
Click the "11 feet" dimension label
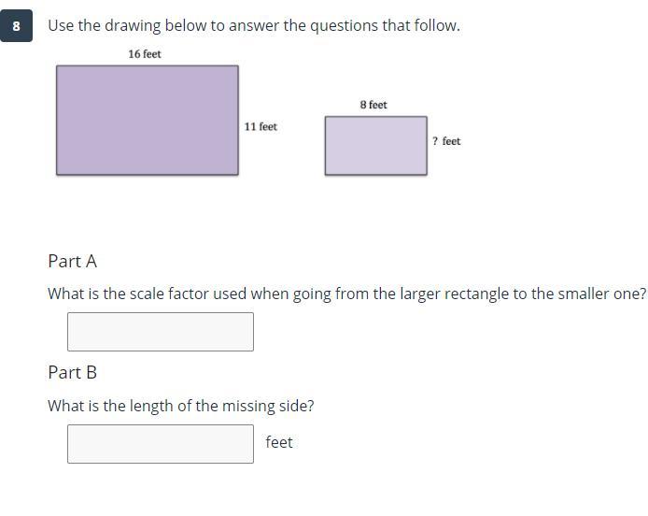261,126
